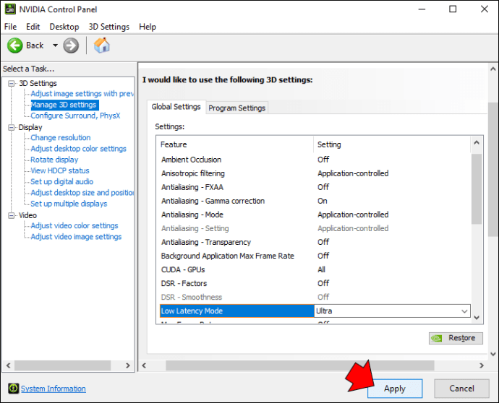Select the Global Settings tab
This screenshot has height=403, width=499.
176,107
